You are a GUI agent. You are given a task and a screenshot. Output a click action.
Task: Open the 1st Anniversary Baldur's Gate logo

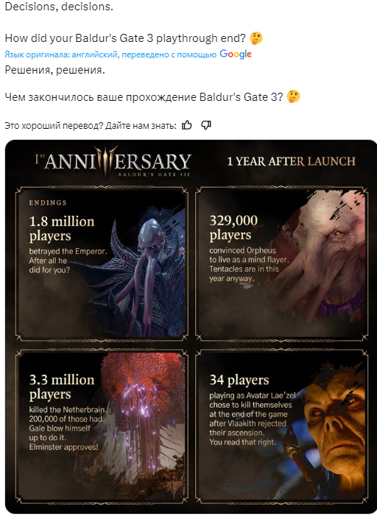coord(113,162)
